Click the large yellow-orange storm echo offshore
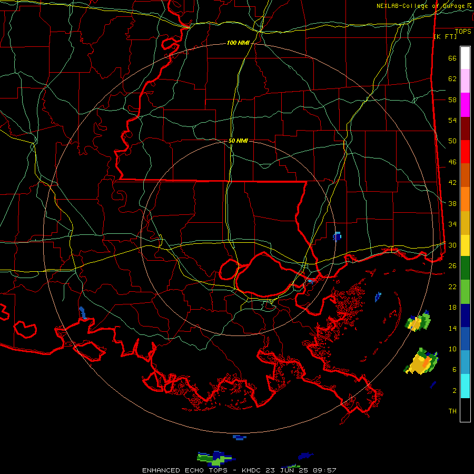 (421, 361)
